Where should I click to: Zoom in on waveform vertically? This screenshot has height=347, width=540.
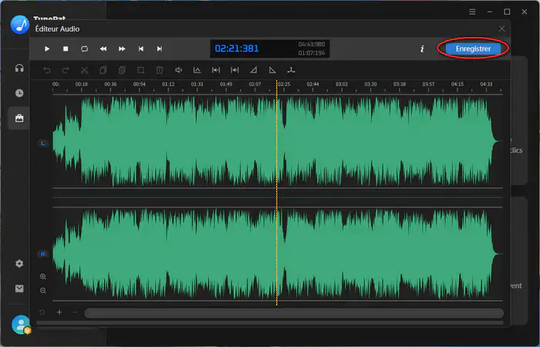pyautogui.click(x=43, y=276)
